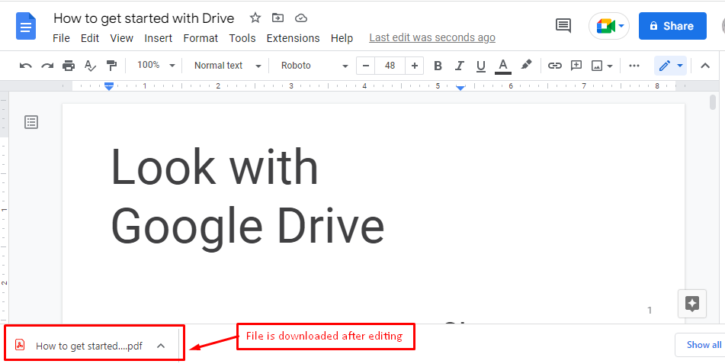725x364 pixels.
Task: Open the File menu
Action: pyautogui.click(x=61, y=38)
